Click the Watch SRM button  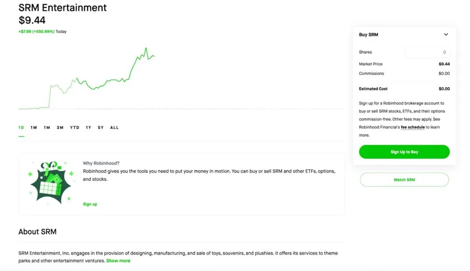click(x=404, y=180)
